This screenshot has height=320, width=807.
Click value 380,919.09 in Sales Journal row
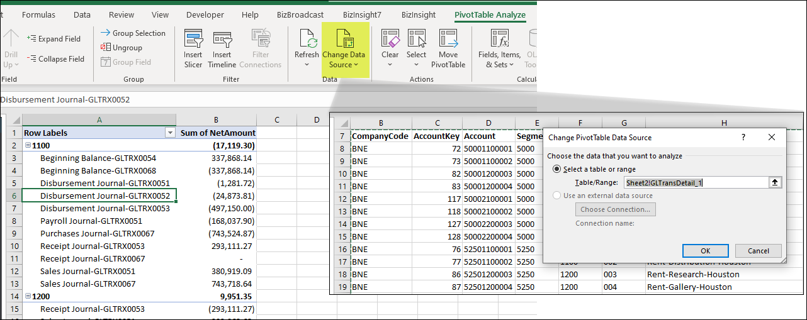tap(217, 271)
